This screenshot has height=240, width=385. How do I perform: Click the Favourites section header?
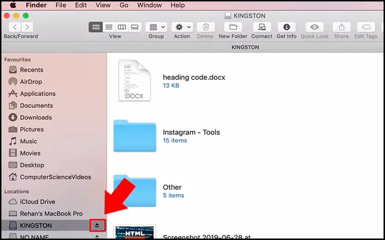click(x=18, y=60)
